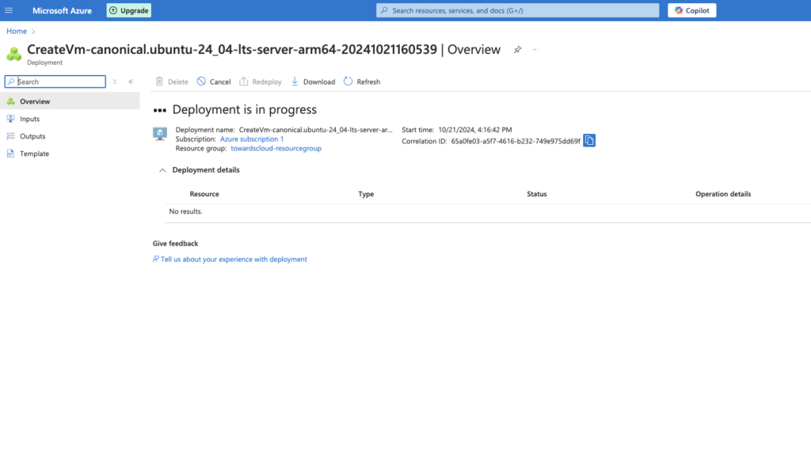
Task: Open the Azure subscription 1 link
Action: [x=252, y=139]
